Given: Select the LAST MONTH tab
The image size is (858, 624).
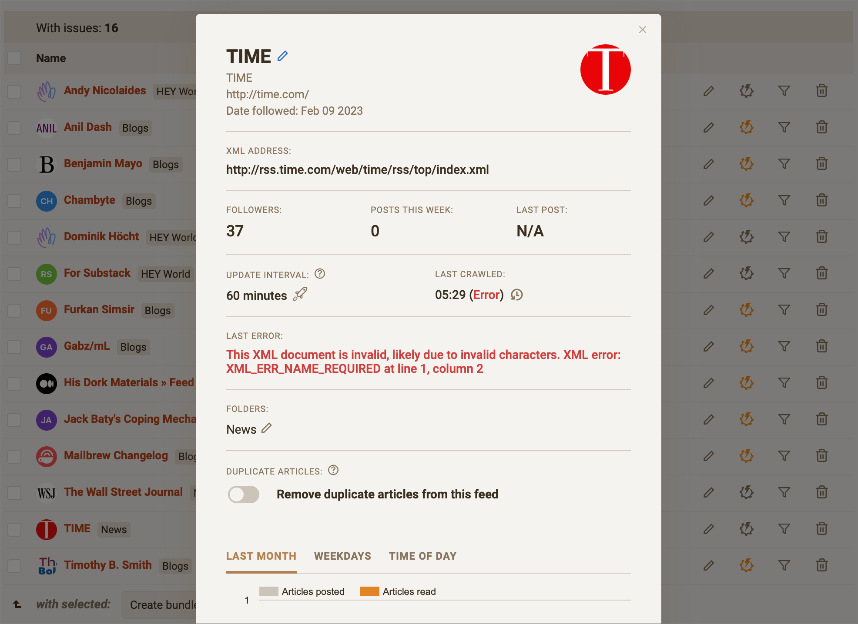Looking at the screenshot, I should 261,556.
